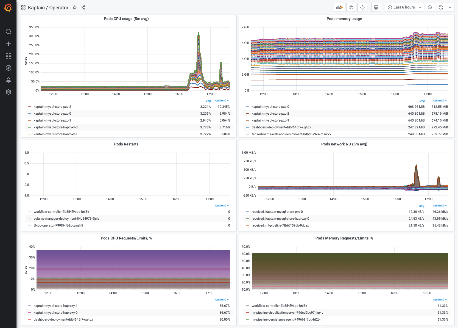
Task: Open the Pods memory usage panel title menu
Action: [x=344, y=19]
